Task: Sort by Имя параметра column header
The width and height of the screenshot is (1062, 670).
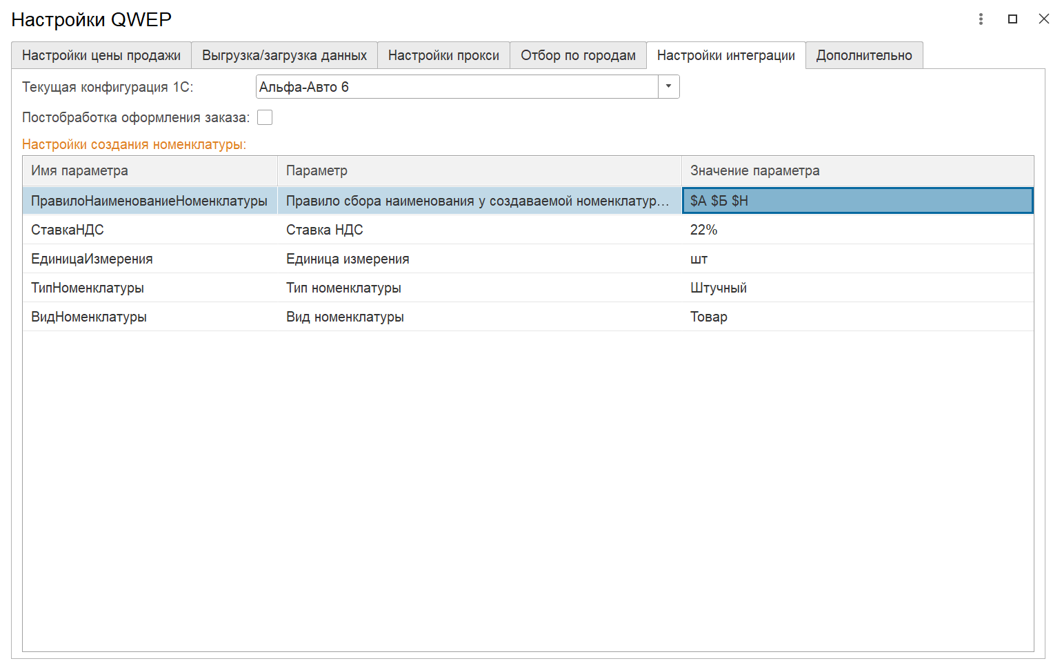Action: (x=150, y=171)
